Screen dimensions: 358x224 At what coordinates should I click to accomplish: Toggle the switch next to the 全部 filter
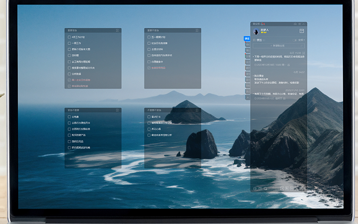[295, 40]
